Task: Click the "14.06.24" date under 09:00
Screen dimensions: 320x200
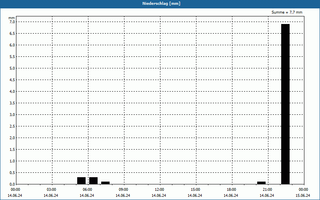Action: click(x=123, y=196)
